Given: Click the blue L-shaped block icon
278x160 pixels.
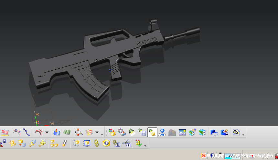Looking at the screenshot, I should pyautogui.click(x=214, y=132).
